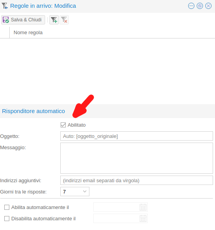Screen dimensions: 215x230
Task: Click the delete rule funnel icon
Action: pos(64,20)
